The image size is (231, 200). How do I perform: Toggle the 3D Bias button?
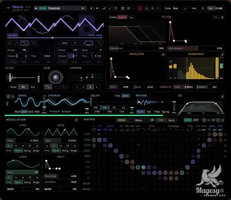pyautogui.click(x=13, y=35)
